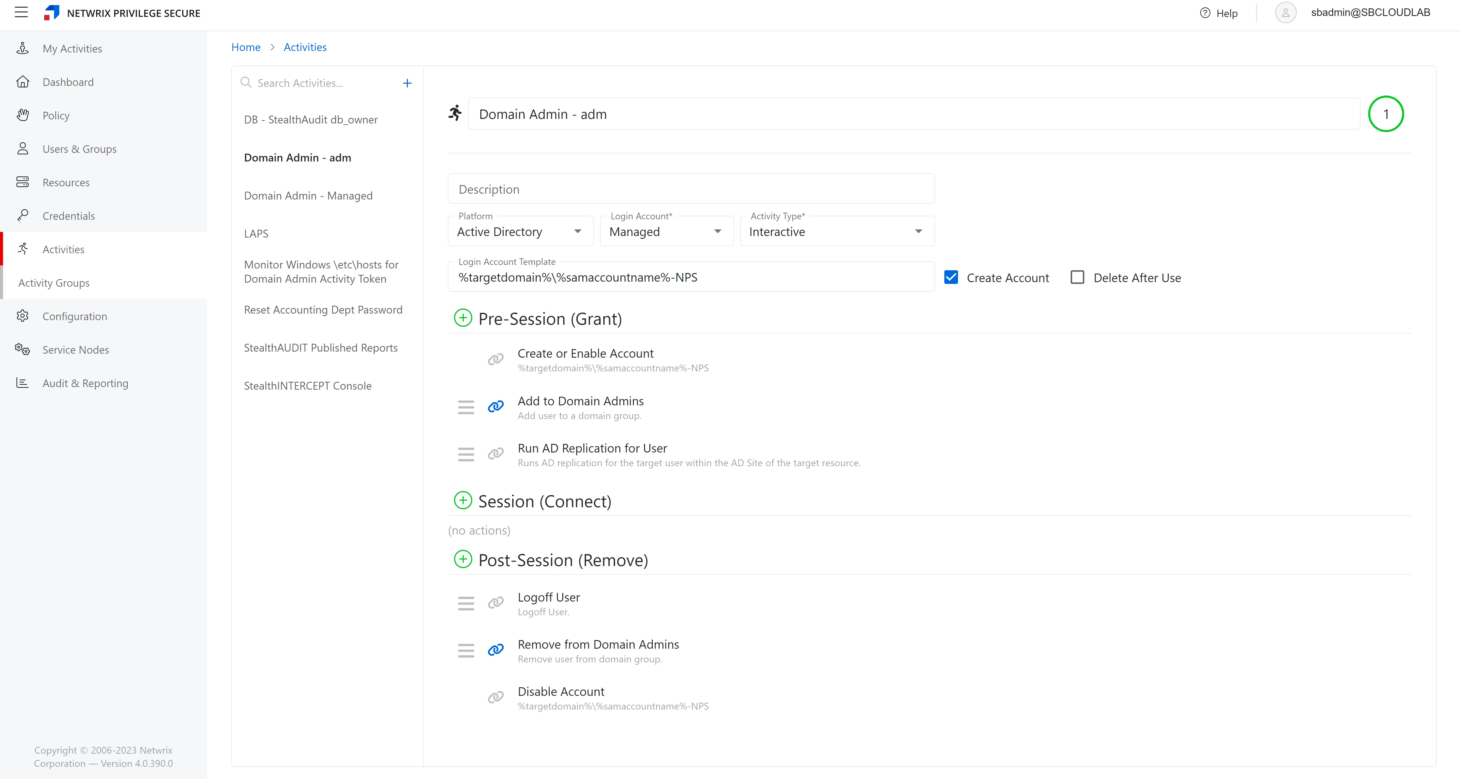Select Domain Admin - Managed activity
Viewport: 1461px width, 779px height.
(308, 196)
